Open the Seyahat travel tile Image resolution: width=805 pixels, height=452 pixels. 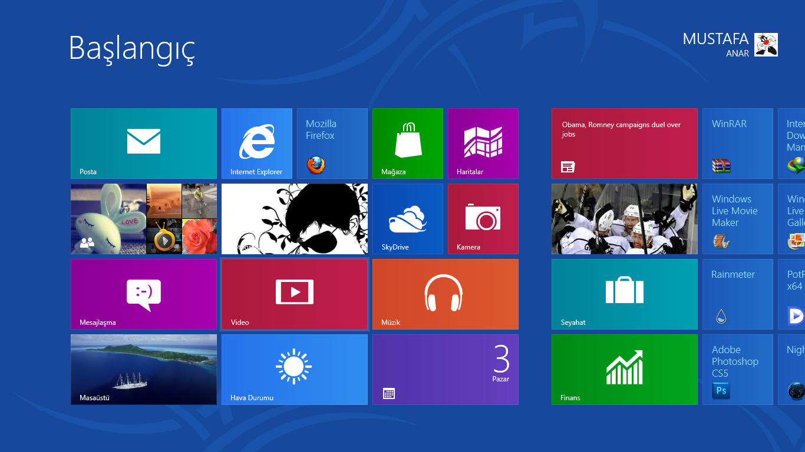tap(625, 294)
